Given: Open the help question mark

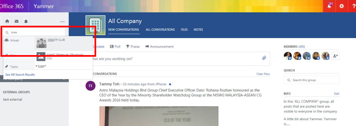Looking at the screenshot, I should 354,6.
